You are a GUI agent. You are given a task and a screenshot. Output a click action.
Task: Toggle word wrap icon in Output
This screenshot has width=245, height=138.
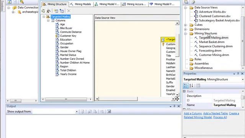pos(109,112)
